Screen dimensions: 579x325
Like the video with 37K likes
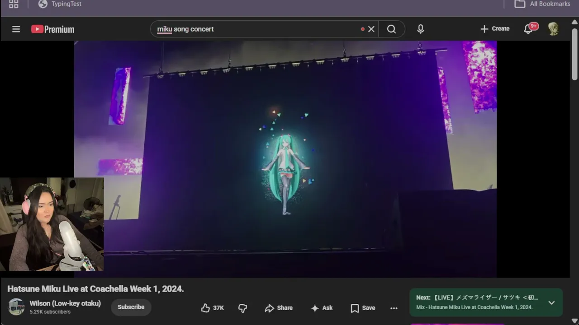pos(213,308)
